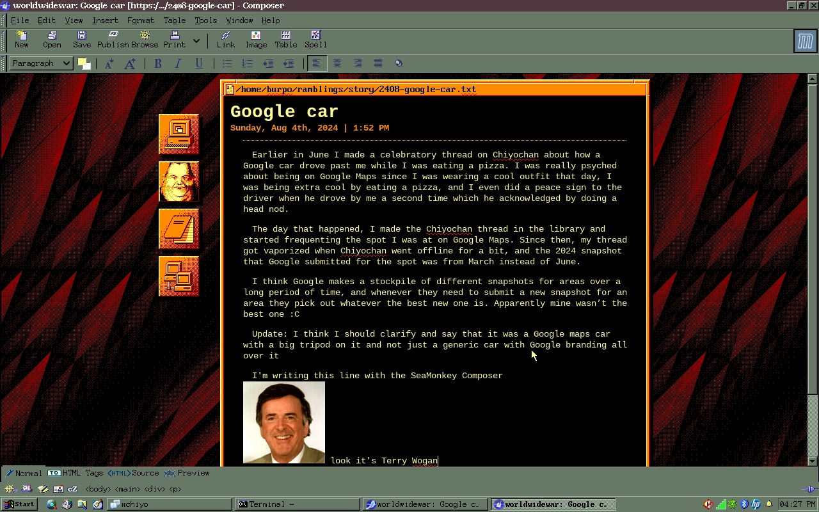Open ChatZilla cZ status bar icon
This screenshot has width=819, height=512.
click(x=72, y=489)
